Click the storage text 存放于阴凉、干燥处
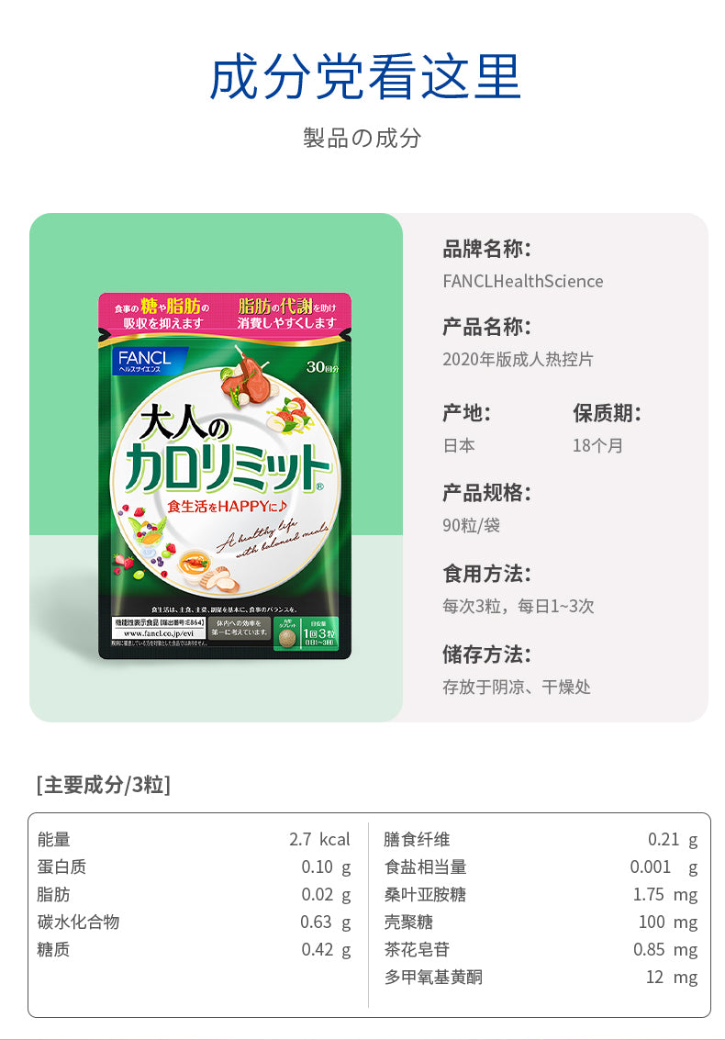The height and width of the screenshot is (1040, 725). pos(516,687)
